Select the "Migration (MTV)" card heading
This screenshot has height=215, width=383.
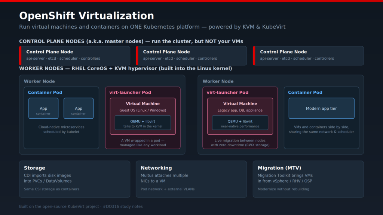click(279, 168)
